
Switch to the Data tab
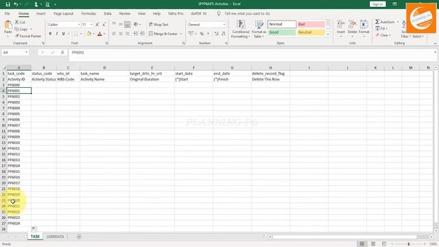click(108, 14)
